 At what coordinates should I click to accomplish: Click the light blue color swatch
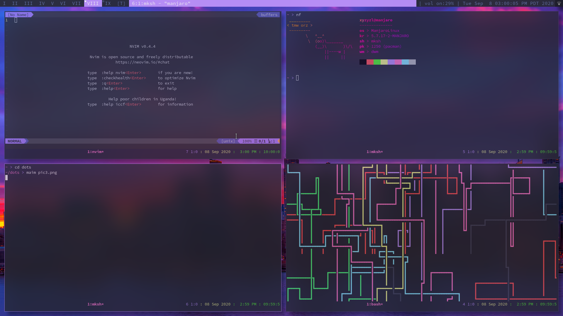405,62
